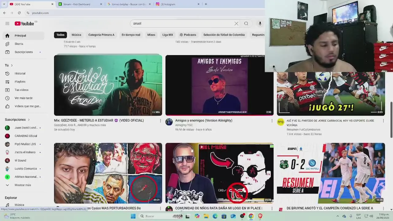Select the Todos filter chip

[60, 35]
